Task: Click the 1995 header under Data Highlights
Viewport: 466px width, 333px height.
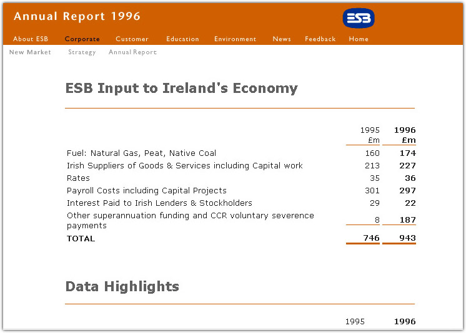Action: (355, 321)
